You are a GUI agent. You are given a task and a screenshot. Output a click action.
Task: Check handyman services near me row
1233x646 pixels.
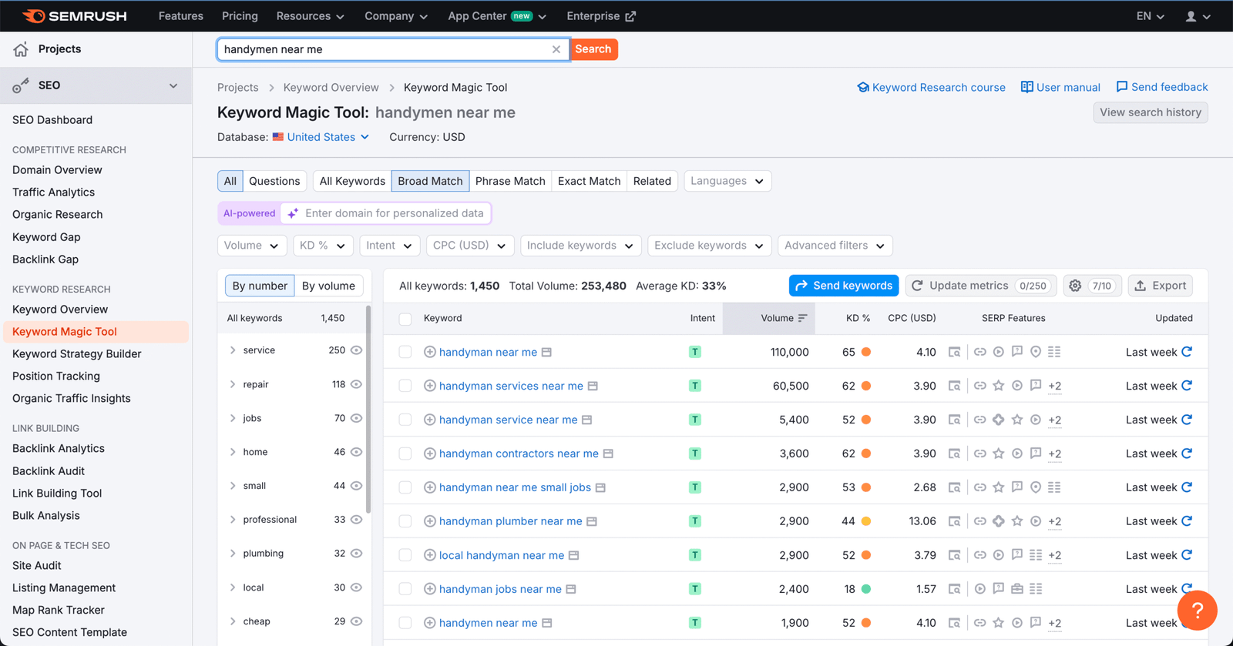(x=405, y=386)
